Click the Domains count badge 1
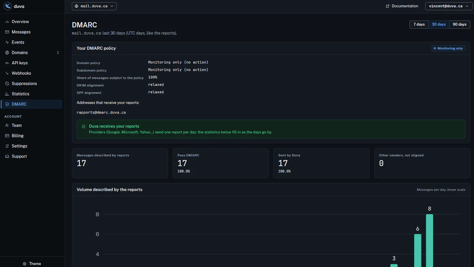This screenshot has height=267, width=474. 58,53
